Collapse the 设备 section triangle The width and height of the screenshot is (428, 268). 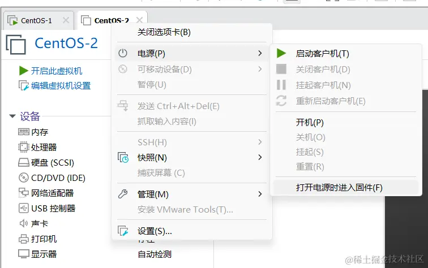point(12,116)
